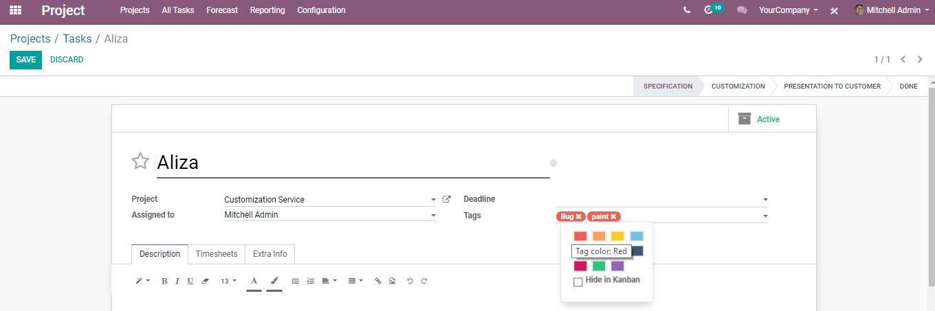Screen dimensions: 935x311
Task: Click the debug tools icon
Action: 834,11
